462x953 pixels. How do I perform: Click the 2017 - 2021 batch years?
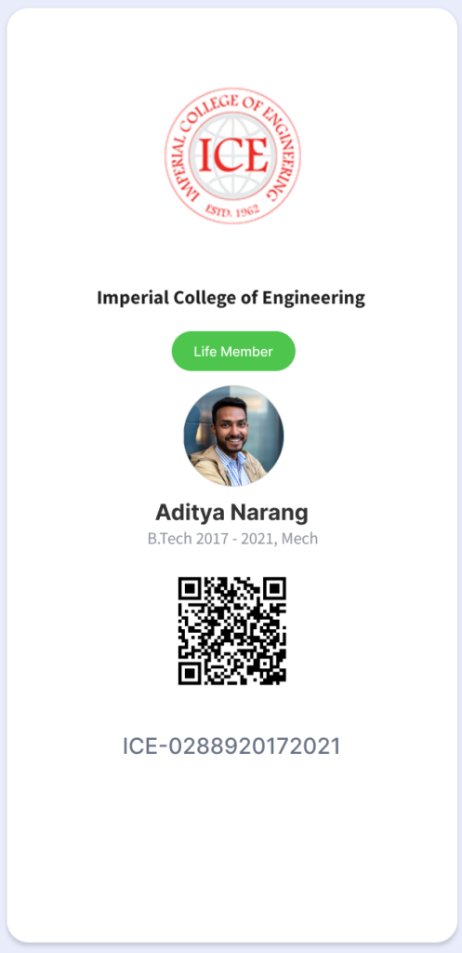(x=237, y=539)
